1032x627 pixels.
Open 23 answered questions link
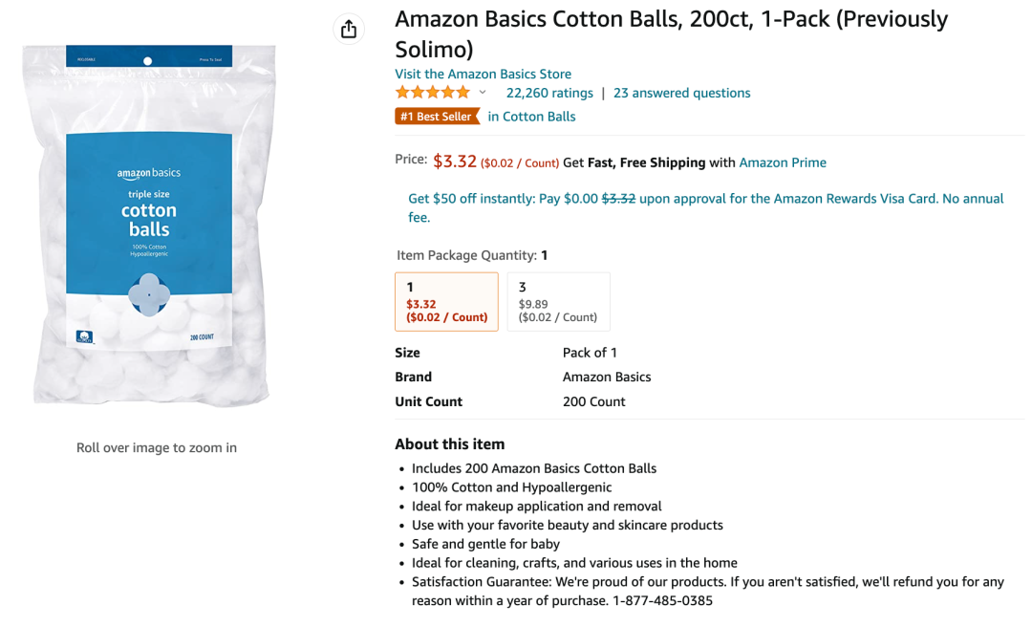681,93
